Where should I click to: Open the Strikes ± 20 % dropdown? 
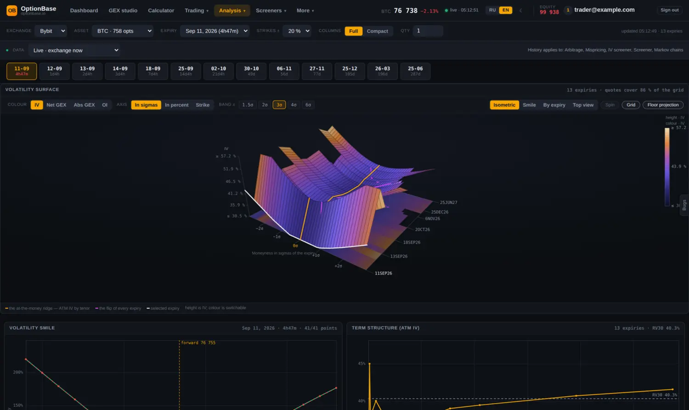click(x=297, y=31)
